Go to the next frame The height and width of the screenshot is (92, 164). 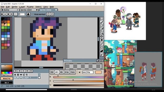click(27, 71)
